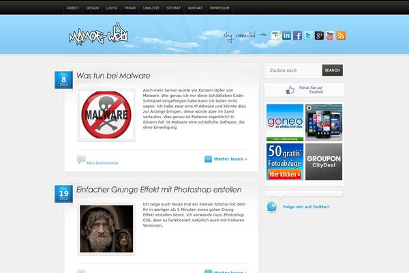
Task: Click the blue Twitter bird icon
Action: [272, 207]
